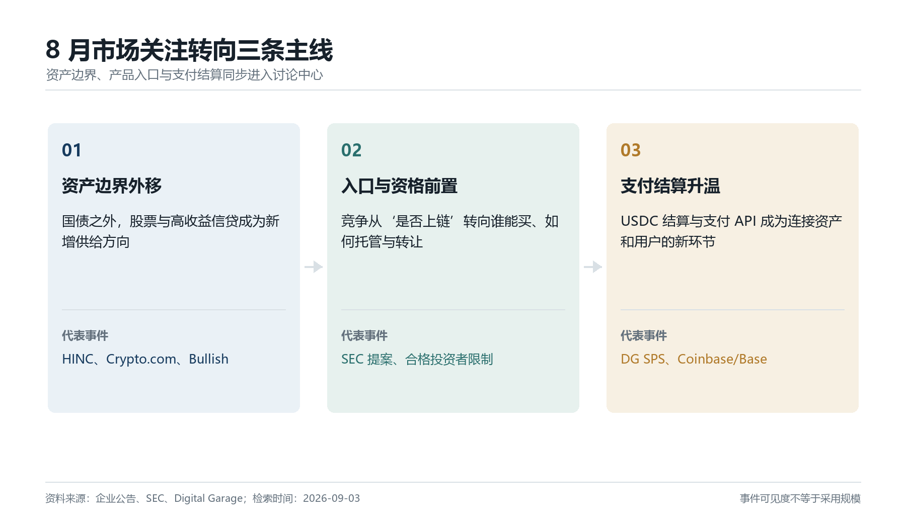Select the number 03 in the beige card
Image resolution: width=906 pixels, height=528 pixels.
631,150
